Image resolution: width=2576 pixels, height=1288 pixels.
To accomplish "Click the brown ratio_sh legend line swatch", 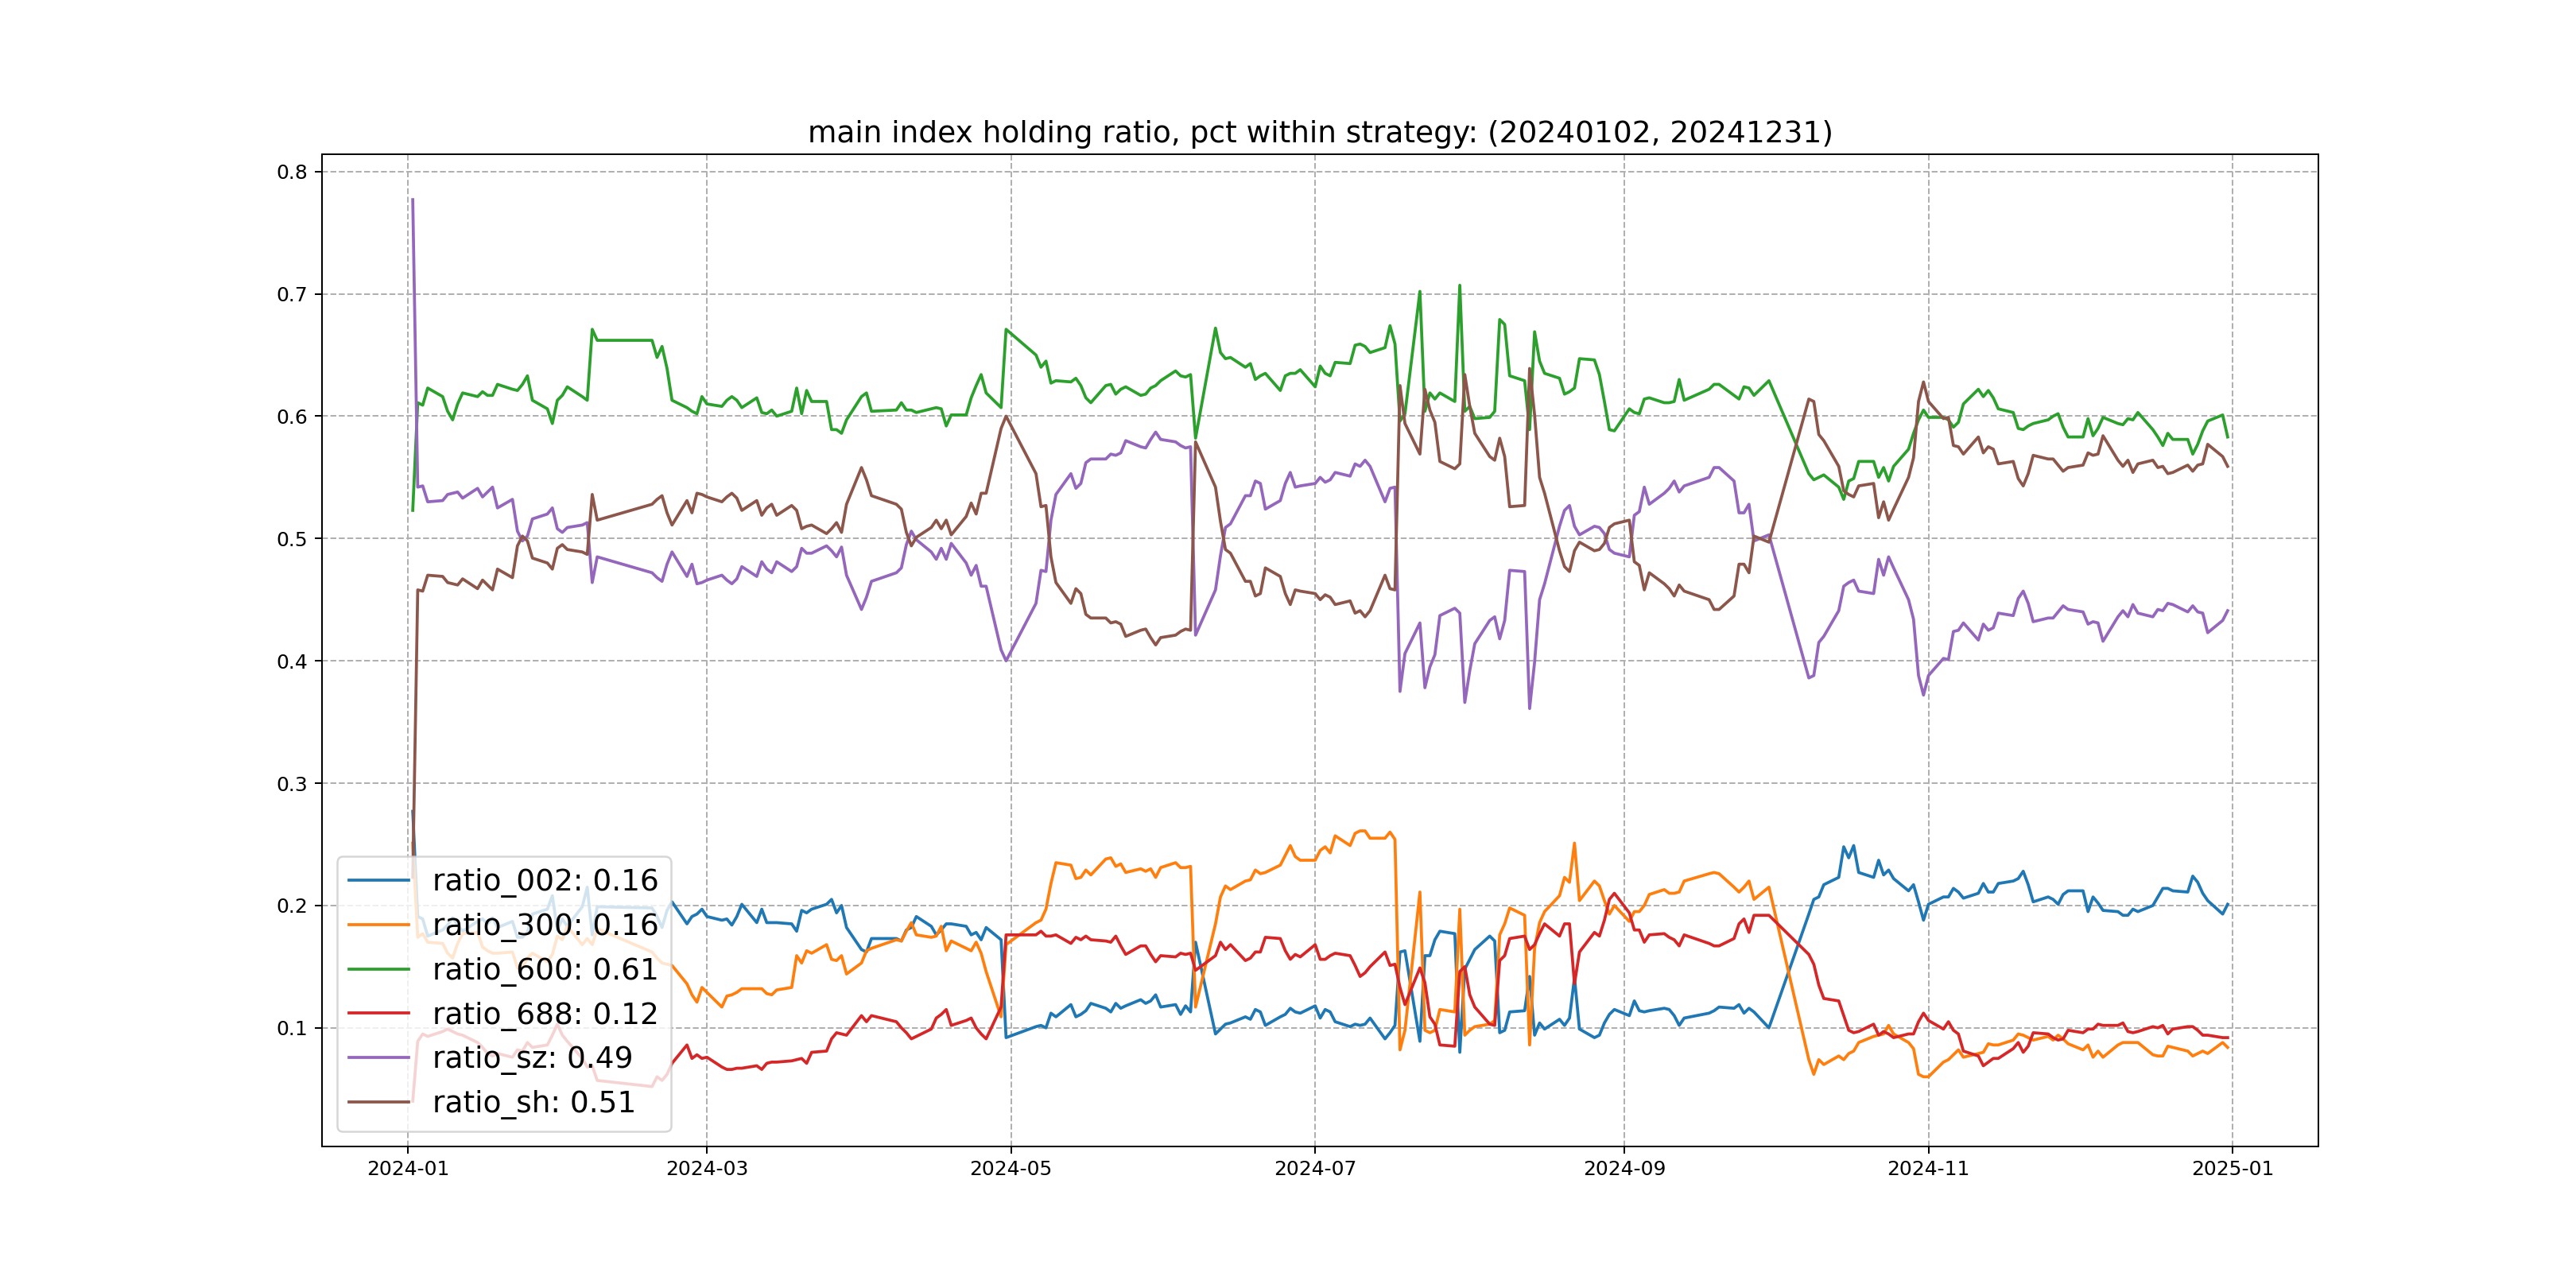I will (379, 1102).
